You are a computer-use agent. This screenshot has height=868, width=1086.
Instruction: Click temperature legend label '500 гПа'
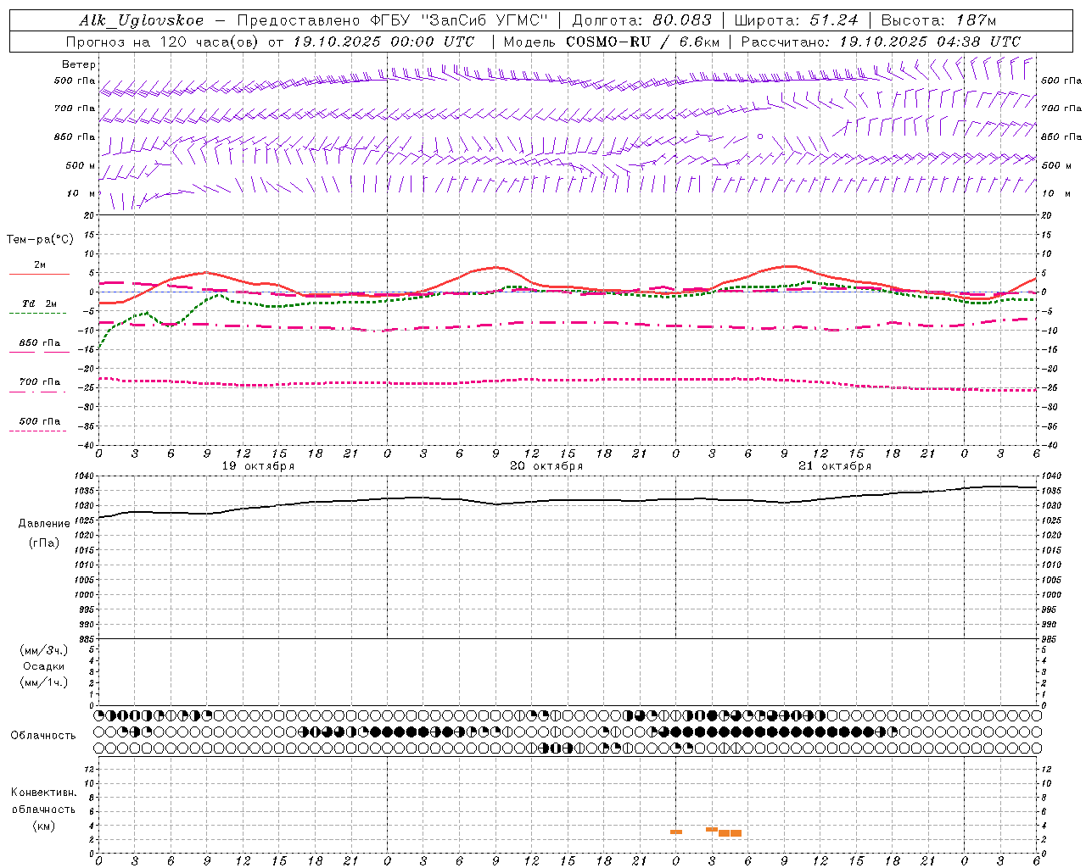tap(39, 421)
